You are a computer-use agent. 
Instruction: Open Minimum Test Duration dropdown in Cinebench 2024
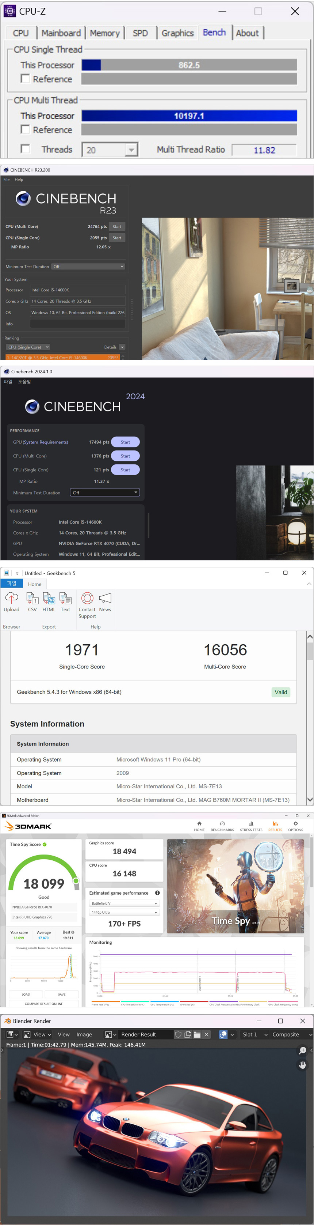(105, 493)
